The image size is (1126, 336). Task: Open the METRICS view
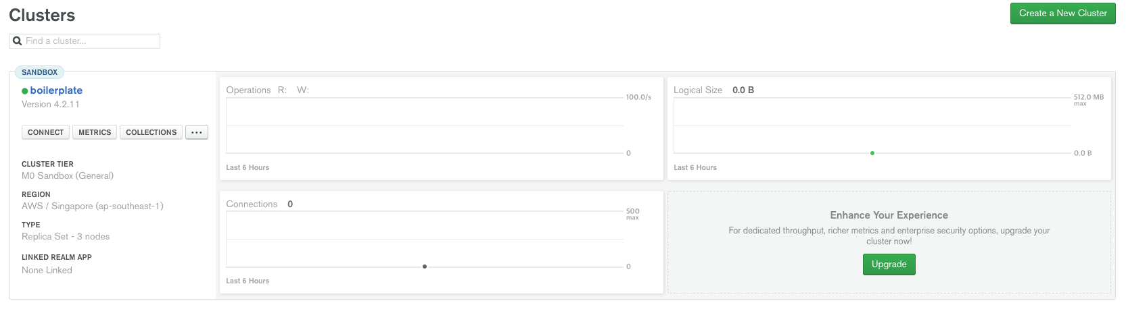(95, 132)
